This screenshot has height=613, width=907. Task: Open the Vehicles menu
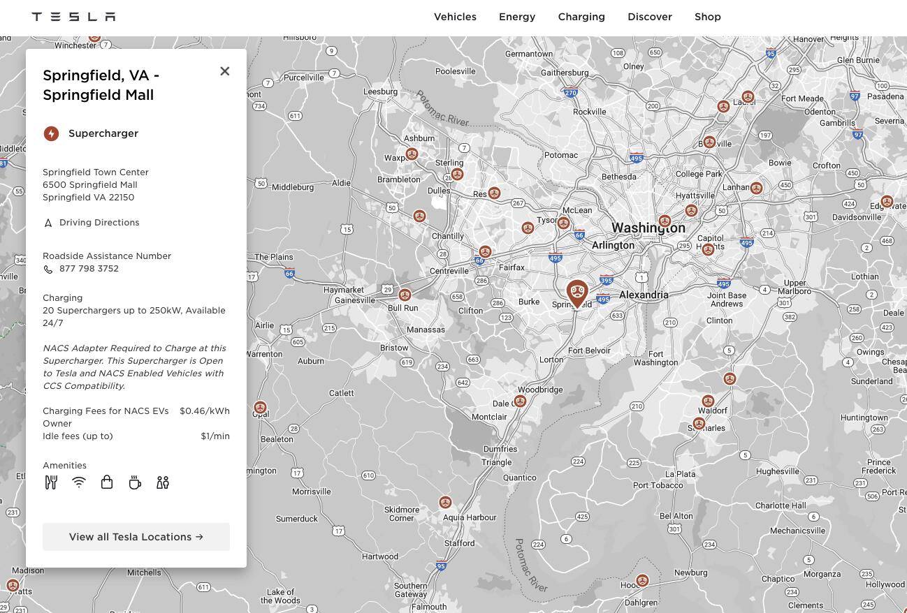(455, 17)
